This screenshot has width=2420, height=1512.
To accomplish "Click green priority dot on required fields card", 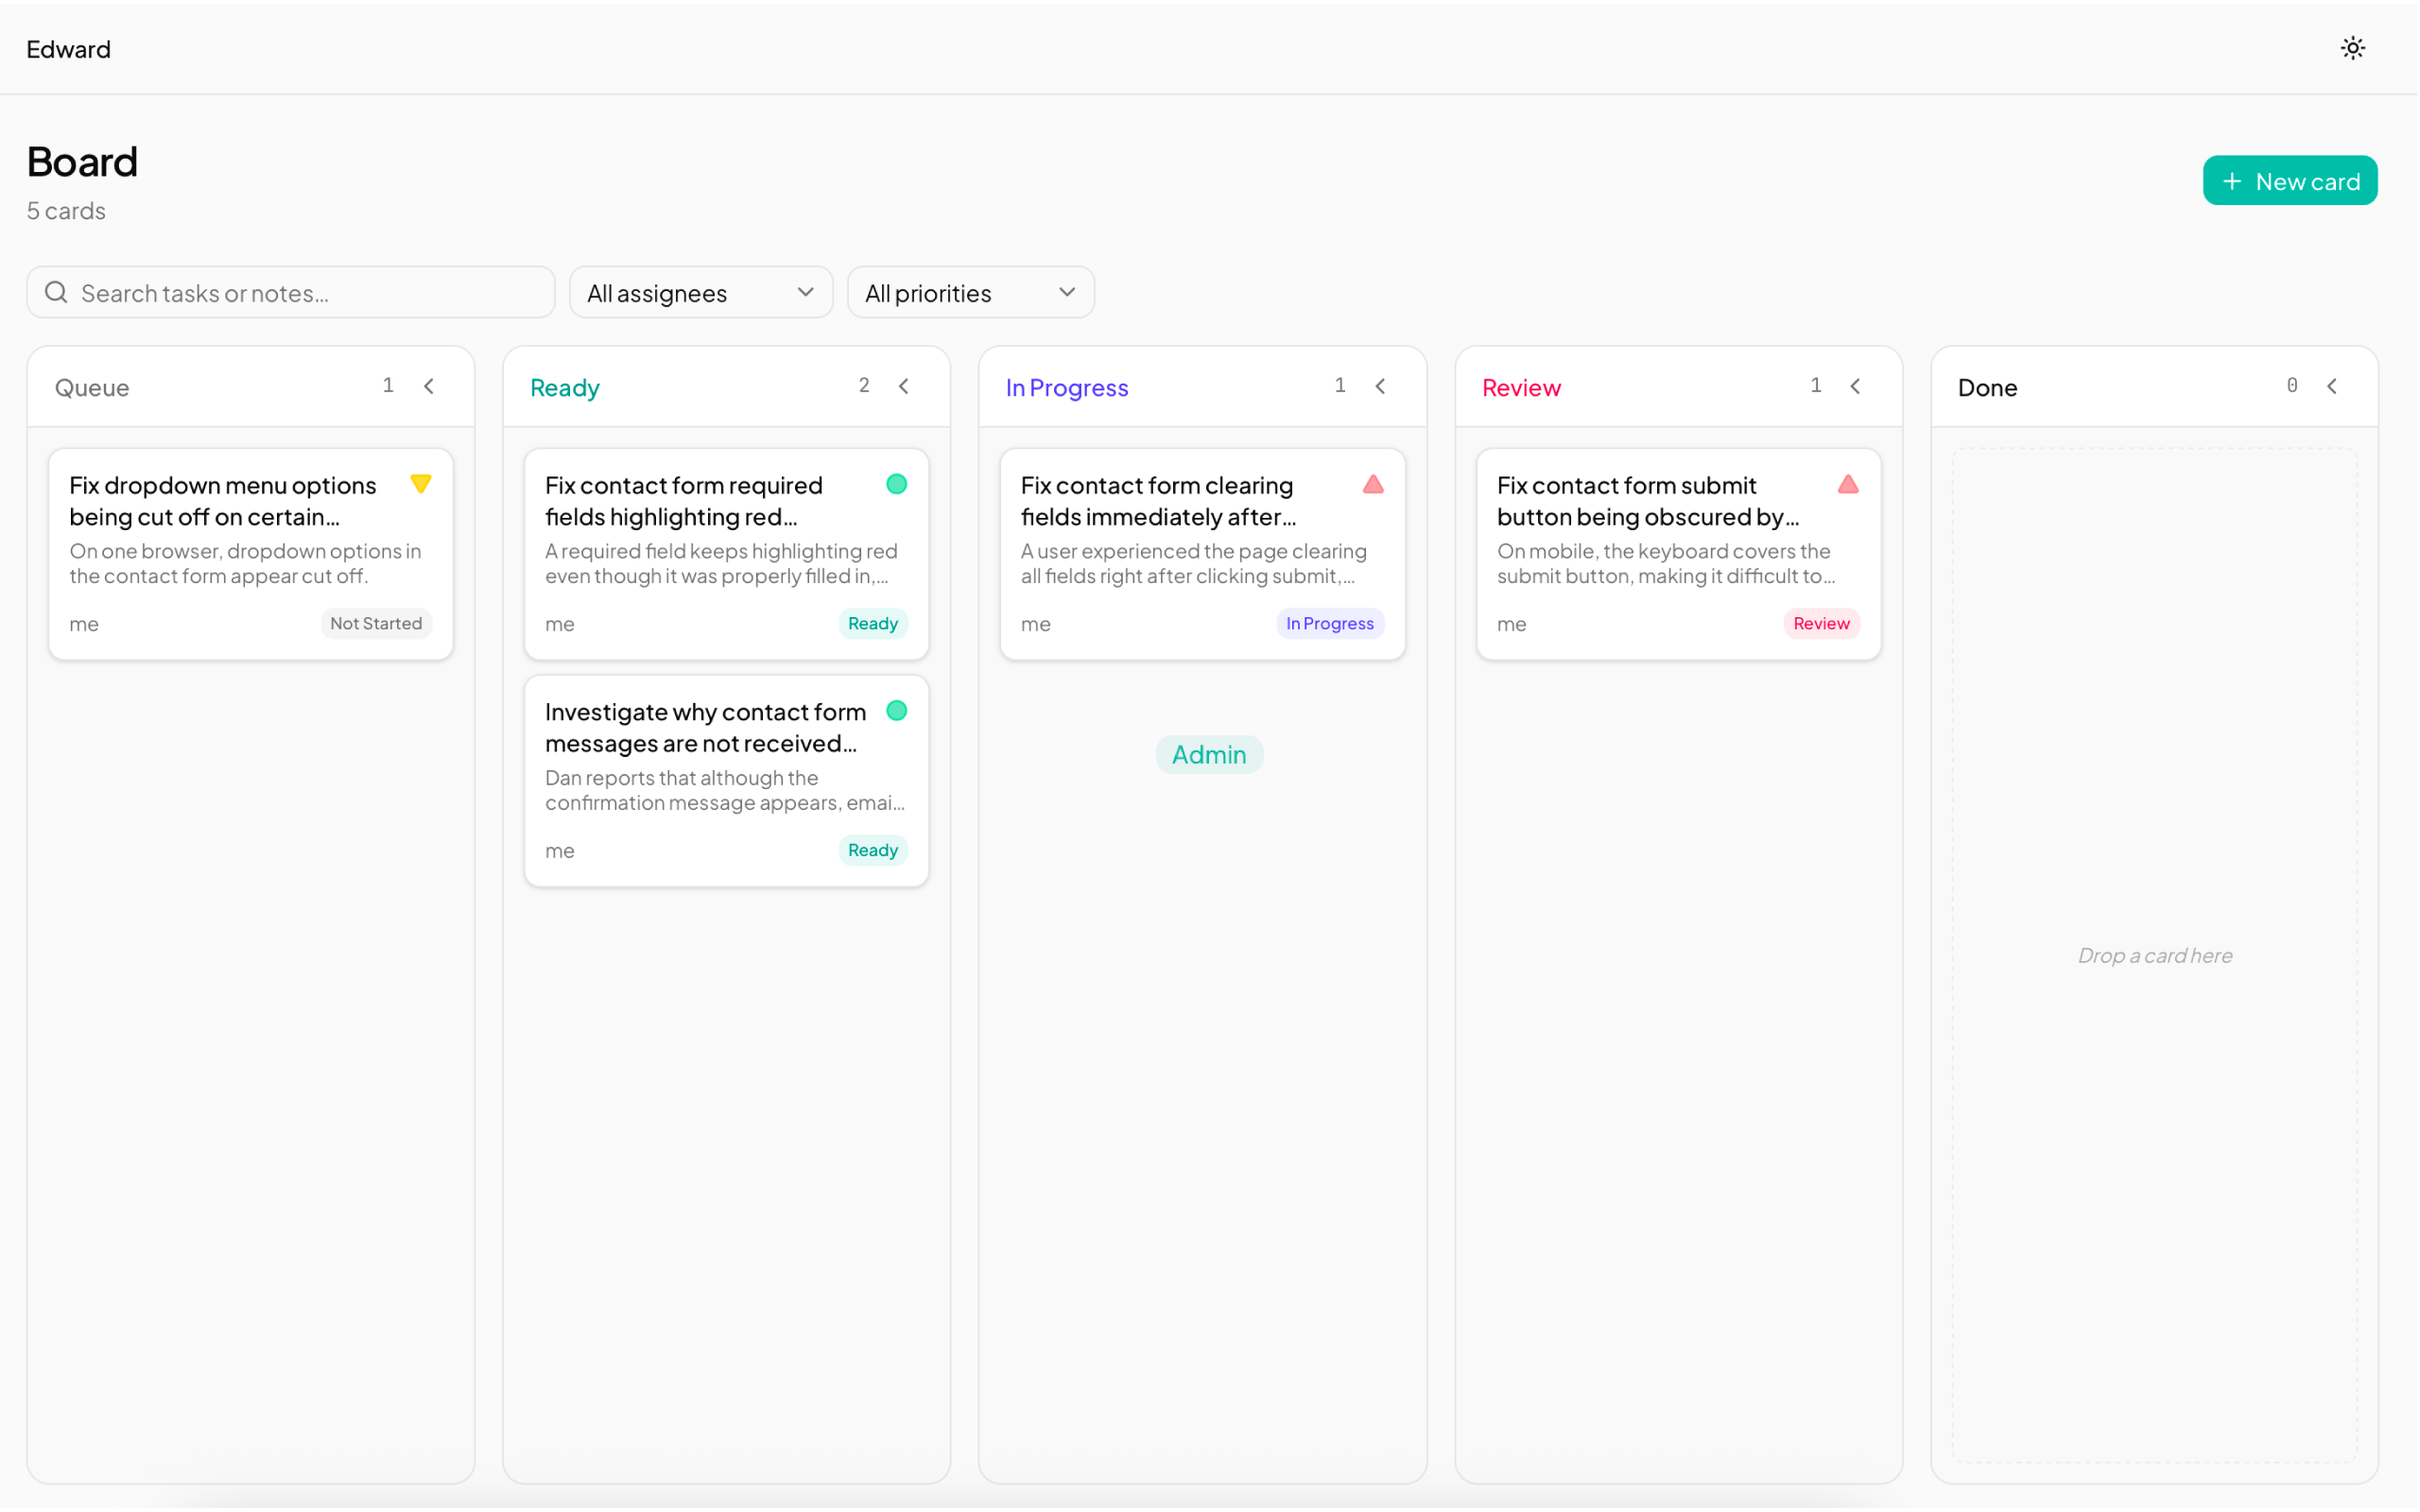I will pos(896,484).
